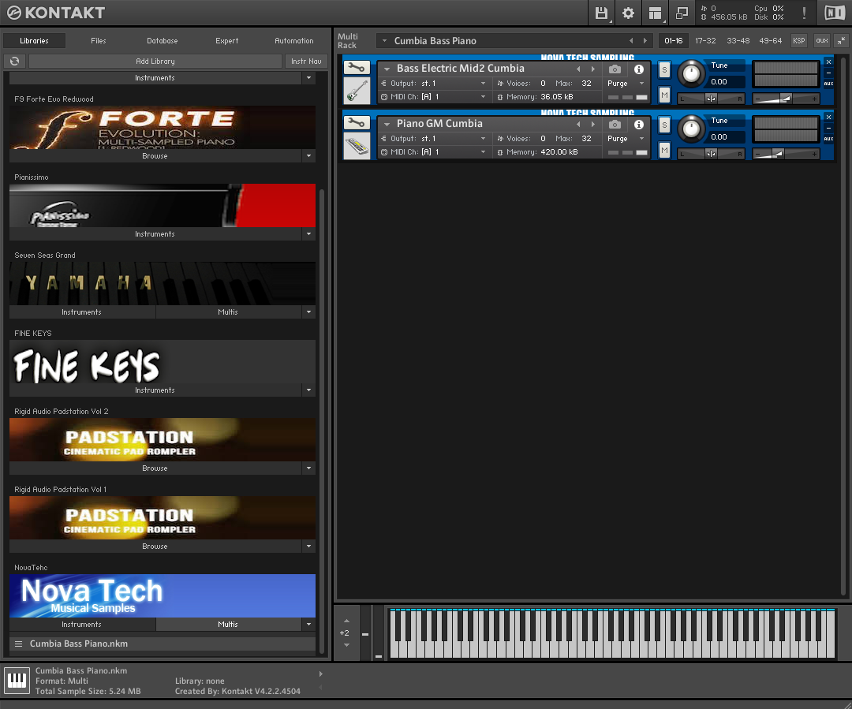Select the Libraries tab
Image resolution: width=852 pixels, height=709 pixels.
point(34,41)
